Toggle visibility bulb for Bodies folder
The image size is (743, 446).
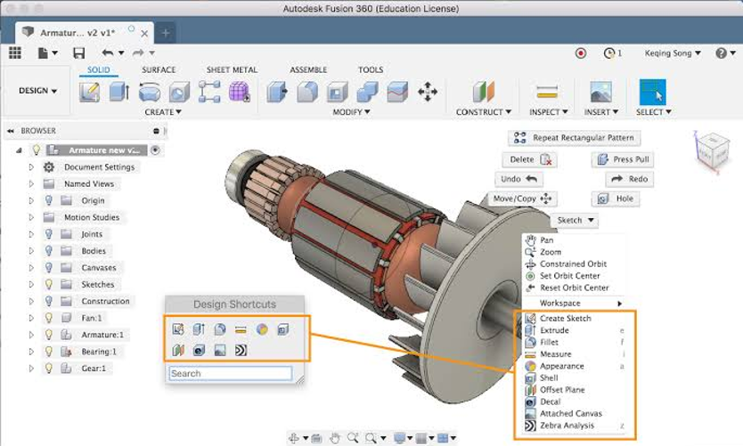[48, 250]
